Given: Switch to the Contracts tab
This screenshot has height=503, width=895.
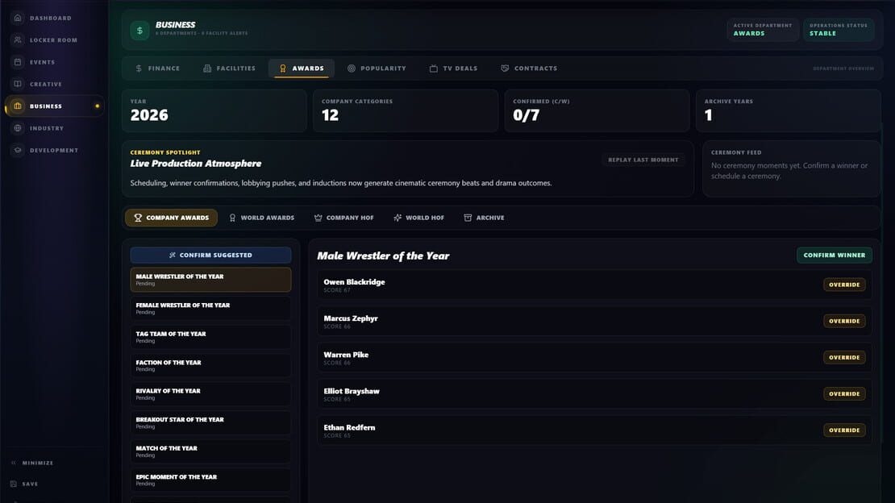Looking at the screenshot, I should point(529,69).
